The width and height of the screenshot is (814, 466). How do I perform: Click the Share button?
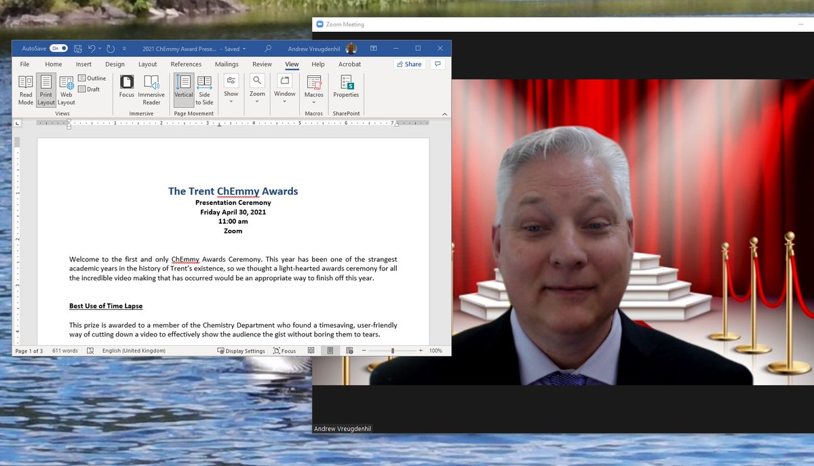pyautogui.click(x=410, y=64)
